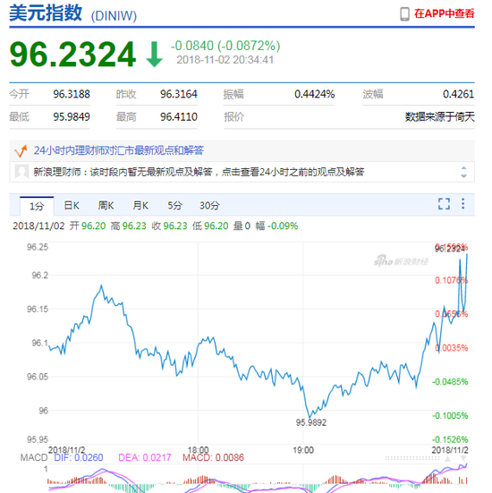Click the 最低 value 95.9849

[x=72, y=117]
